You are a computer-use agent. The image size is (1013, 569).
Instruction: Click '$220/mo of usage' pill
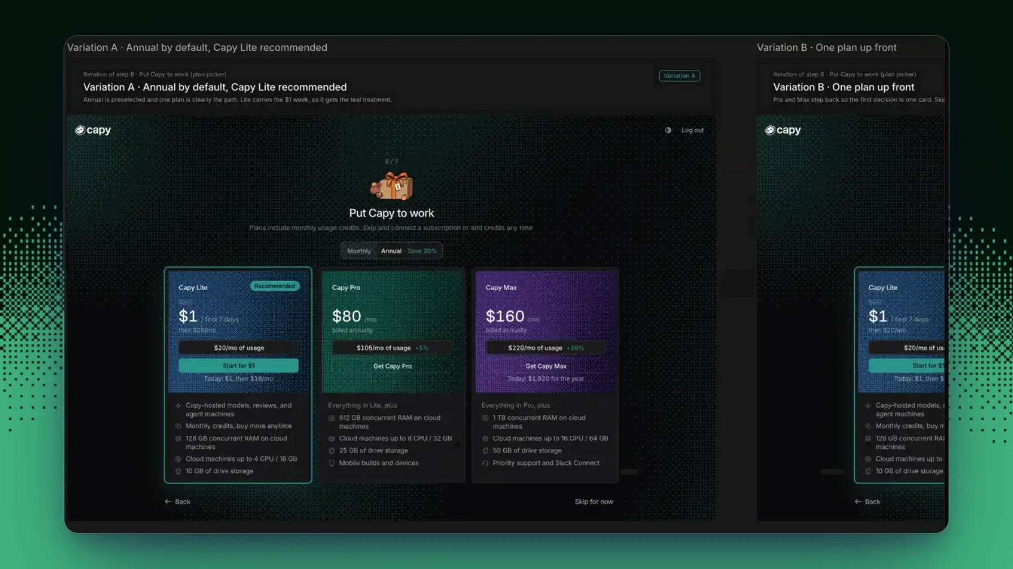(546, 348)
